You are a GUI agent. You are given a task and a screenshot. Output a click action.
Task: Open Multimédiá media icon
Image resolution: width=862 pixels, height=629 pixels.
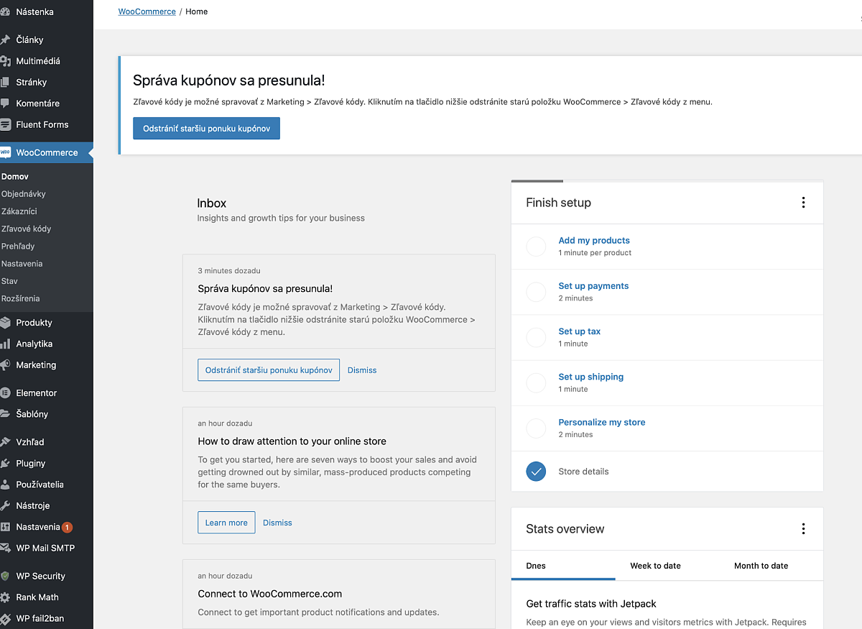[5, 61]
